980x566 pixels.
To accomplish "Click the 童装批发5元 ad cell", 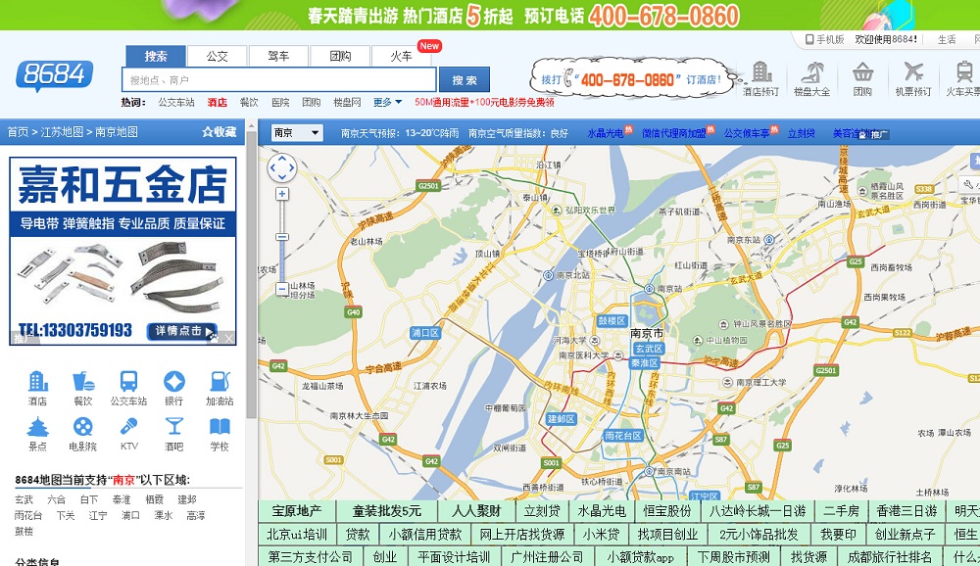I will 387,511.
